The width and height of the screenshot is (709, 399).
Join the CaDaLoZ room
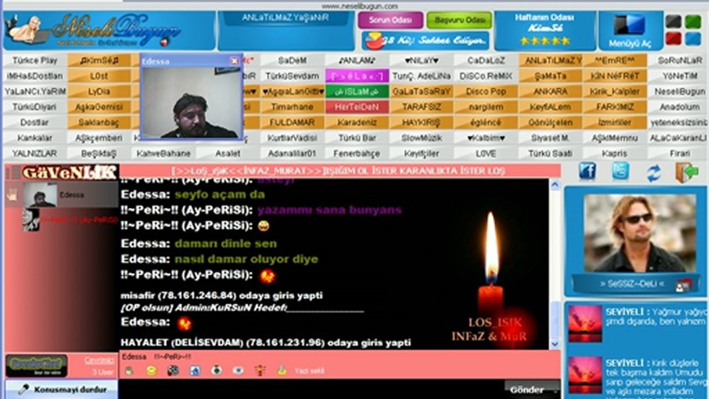point(486,60)
